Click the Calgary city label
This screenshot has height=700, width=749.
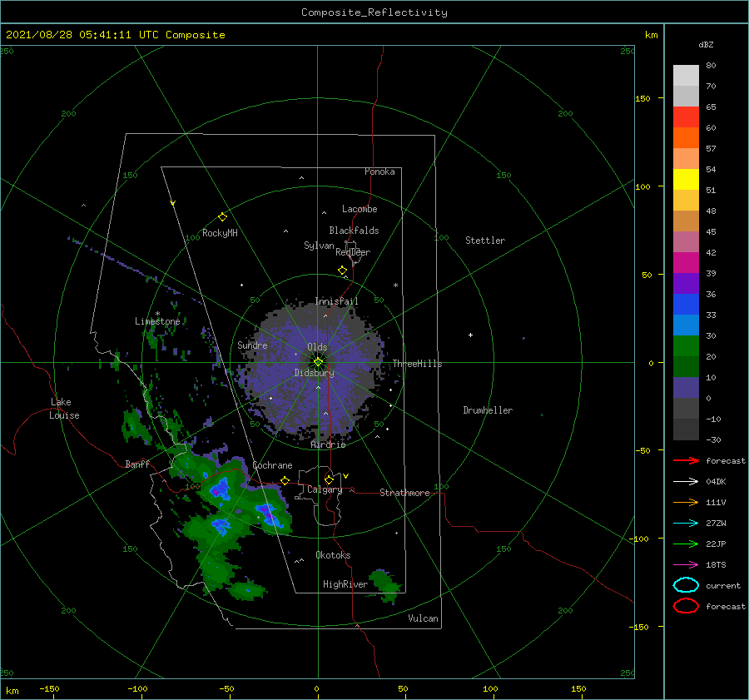point(325,489)
